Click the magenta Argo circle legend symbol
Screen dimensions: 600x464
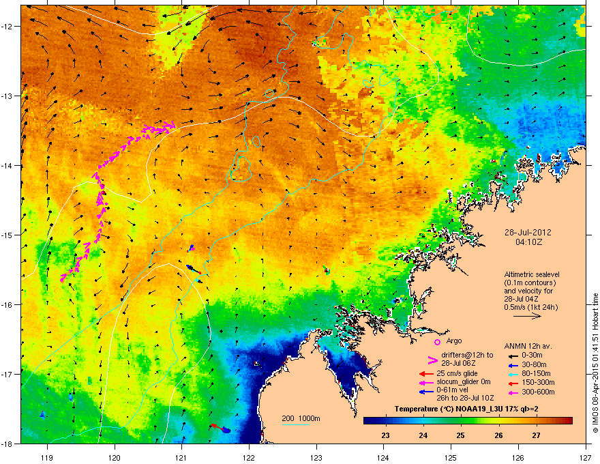(437, 342)
